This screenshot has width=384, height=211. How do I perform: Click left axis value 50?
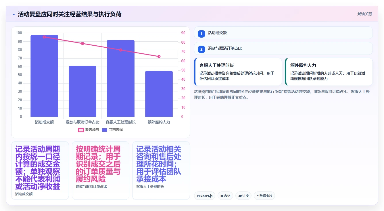20,75
